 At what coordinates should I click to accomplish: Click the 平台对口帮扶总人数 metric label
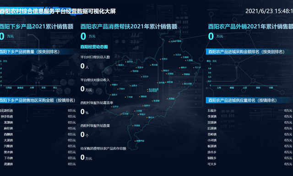pyautogui.click(x=95, y=57)
